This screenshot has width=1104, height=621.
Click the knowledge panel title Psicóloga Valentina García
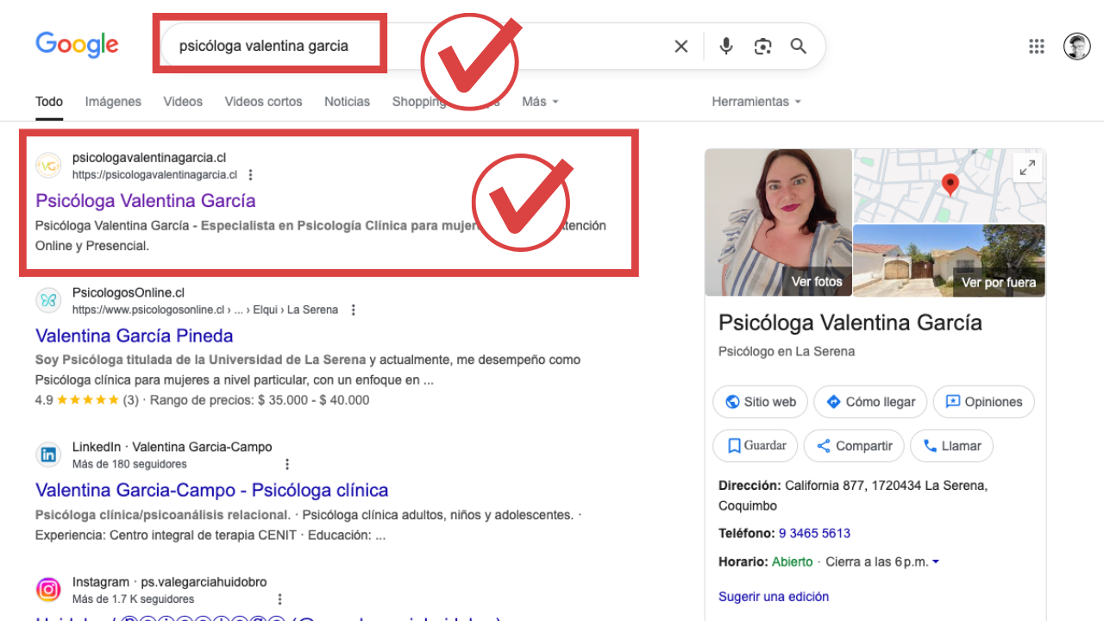point(850,323)
